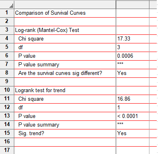The height and width of the screenshot is (154, 158).
Task: Select the asterisks summary in row 14
Action: tap(133, 125)
